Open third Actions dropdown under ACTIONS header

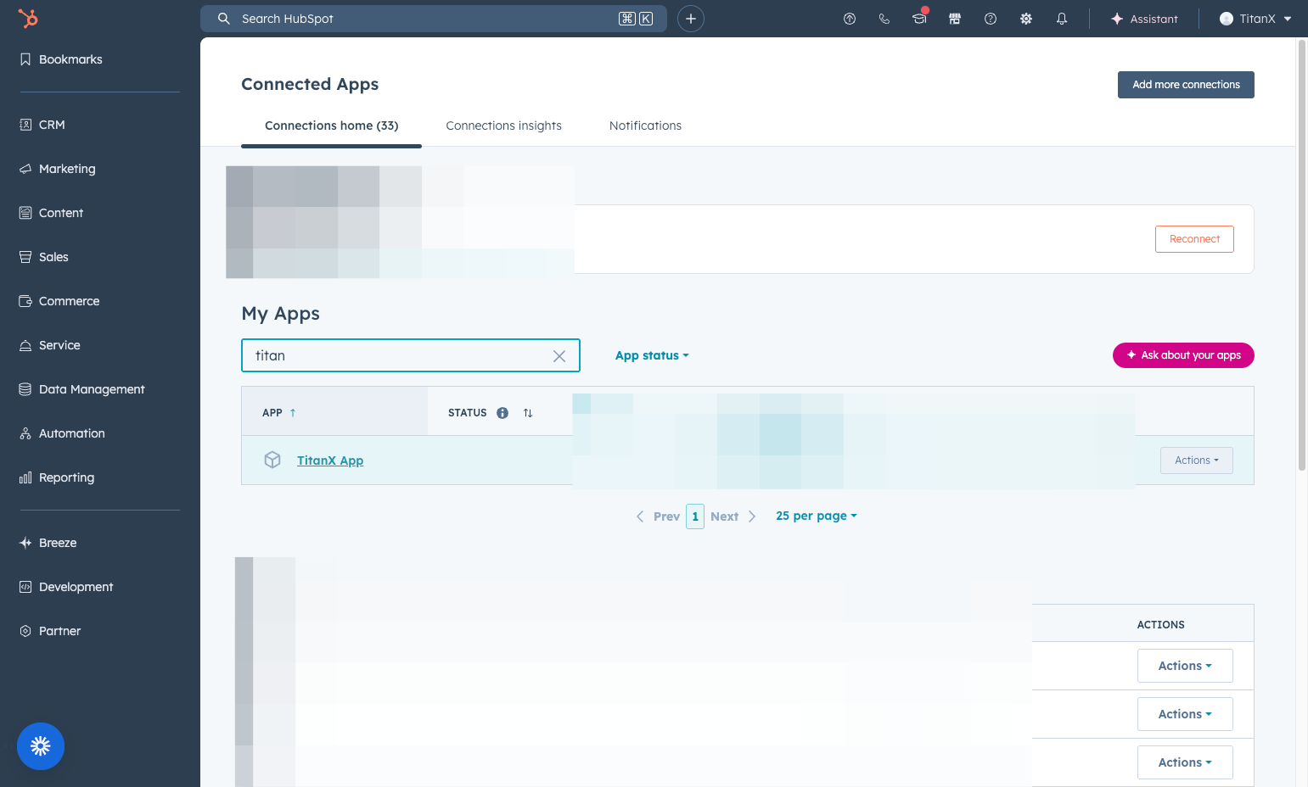point(1185,762)
